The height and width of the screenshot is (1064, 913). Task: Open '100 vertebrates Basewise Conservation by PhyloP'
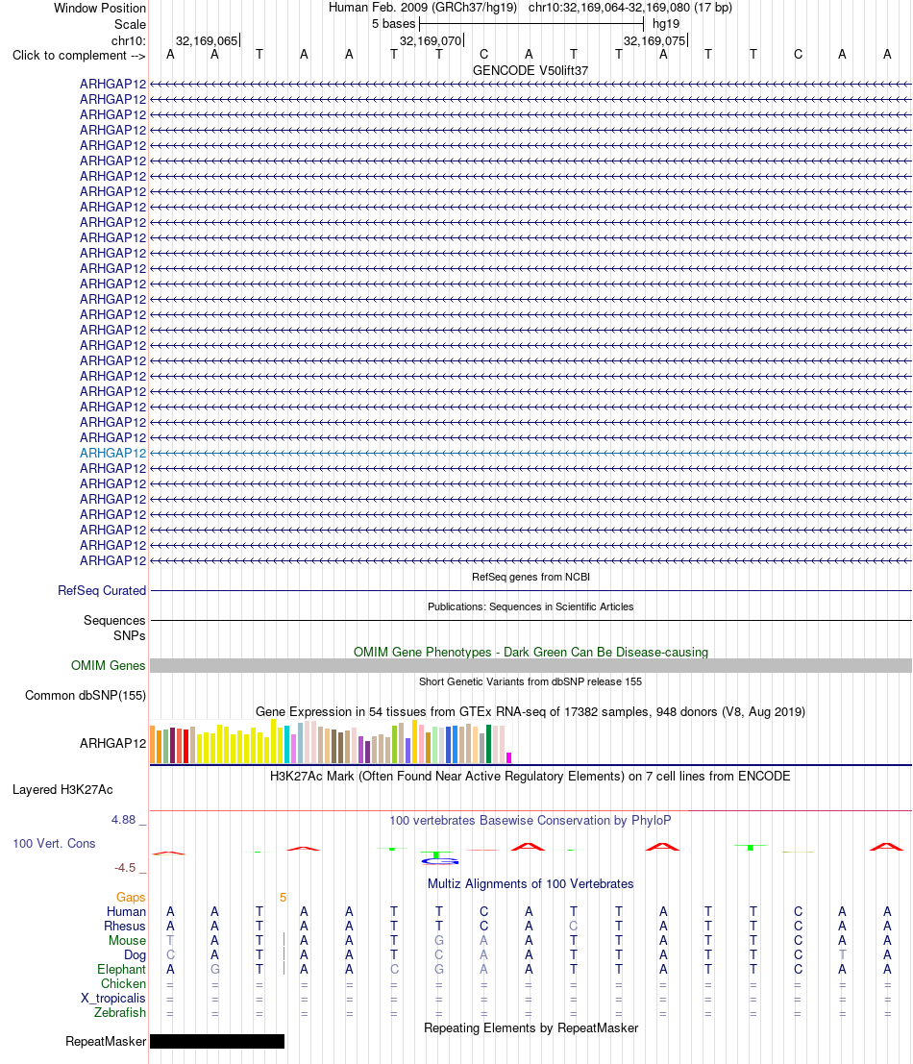pyautogui.click(x=531, y=821)
